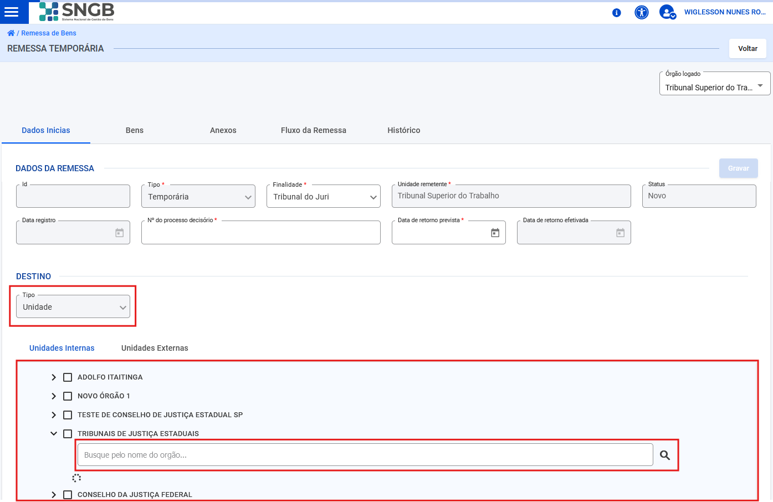Screen dimensions: 773x502
Task: Open the hamburger navigation menu
Action: point(11,12)
